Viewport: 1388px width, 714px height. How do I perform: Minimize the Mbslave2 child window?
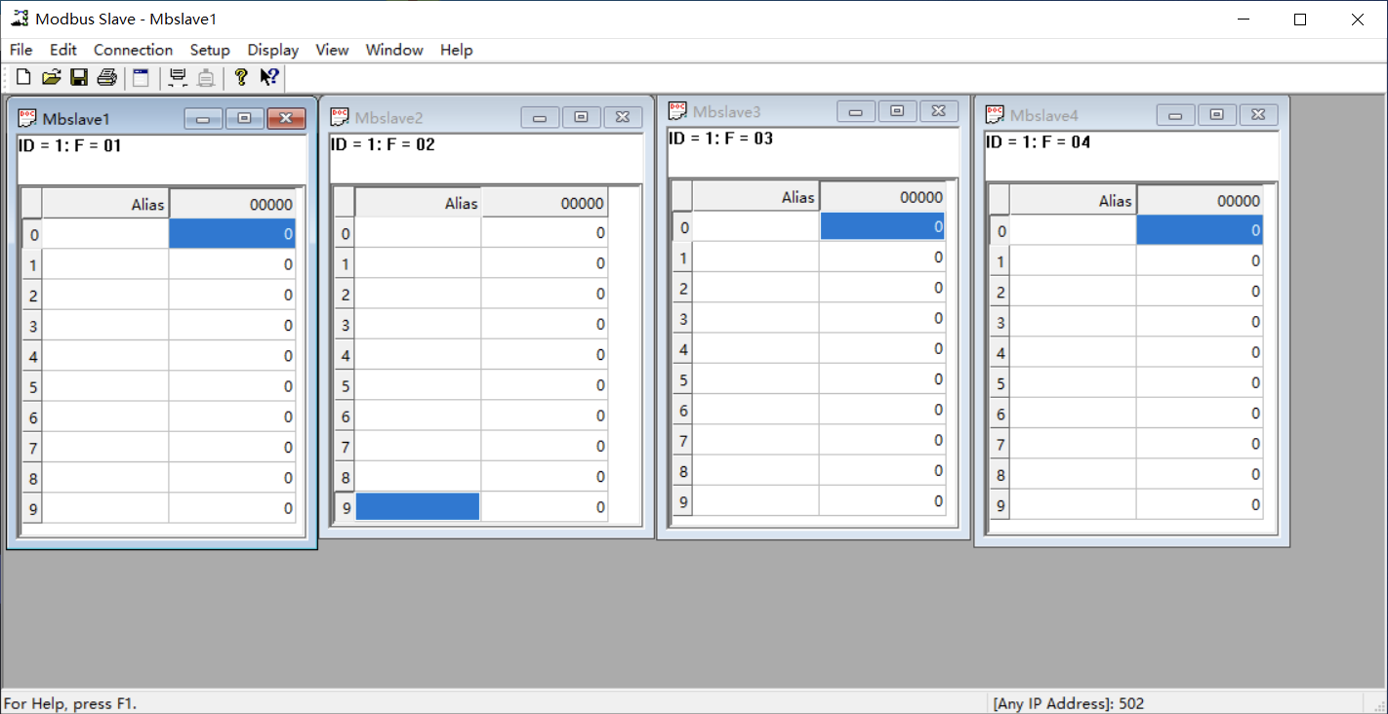540,117
